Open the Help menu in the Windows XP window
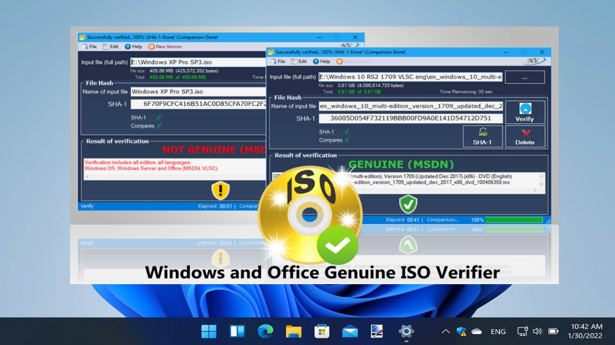The width and height of the screenshot is (615, 345). [134, 46]
